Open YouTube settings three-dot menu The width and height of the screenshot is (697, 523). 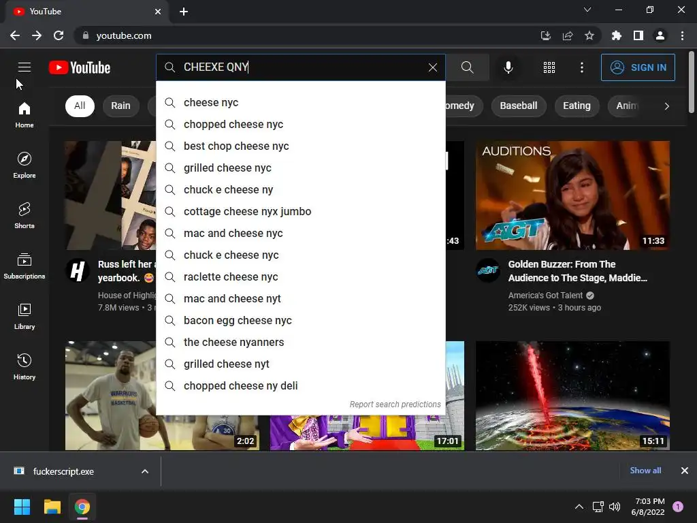[x=582, y=67]
